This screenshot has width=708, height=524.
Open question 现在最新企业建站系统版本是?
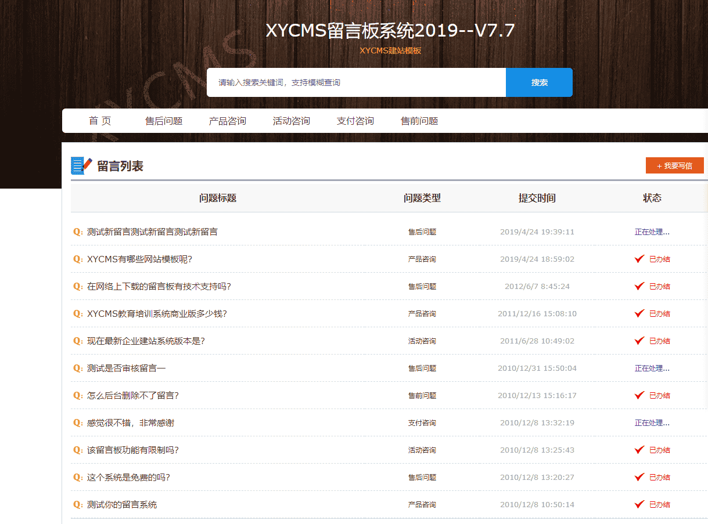tap(146, 341)
